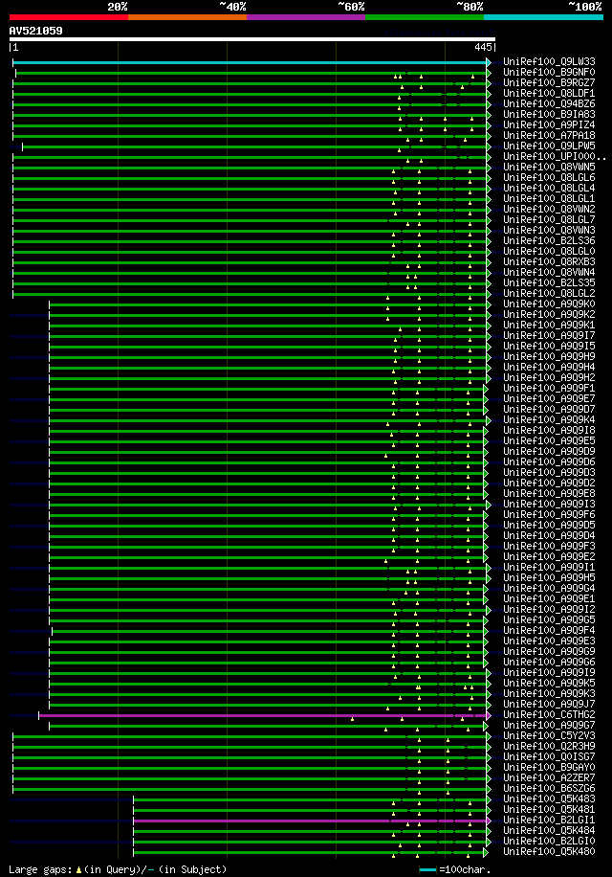Select the UniRef100_Q5K483 label
The width and height of the screenshot is (612, 877).
(549, 798)
